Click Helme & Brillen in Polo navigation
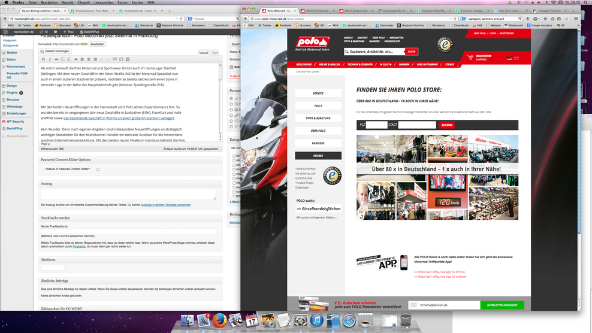The width and height of the screenshot is (592, 333). [329, 65]
